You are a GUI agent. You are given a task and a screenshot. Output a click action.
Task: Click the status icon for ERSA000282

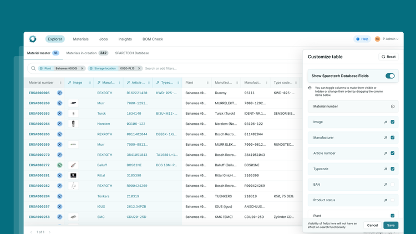click(60, 186)
